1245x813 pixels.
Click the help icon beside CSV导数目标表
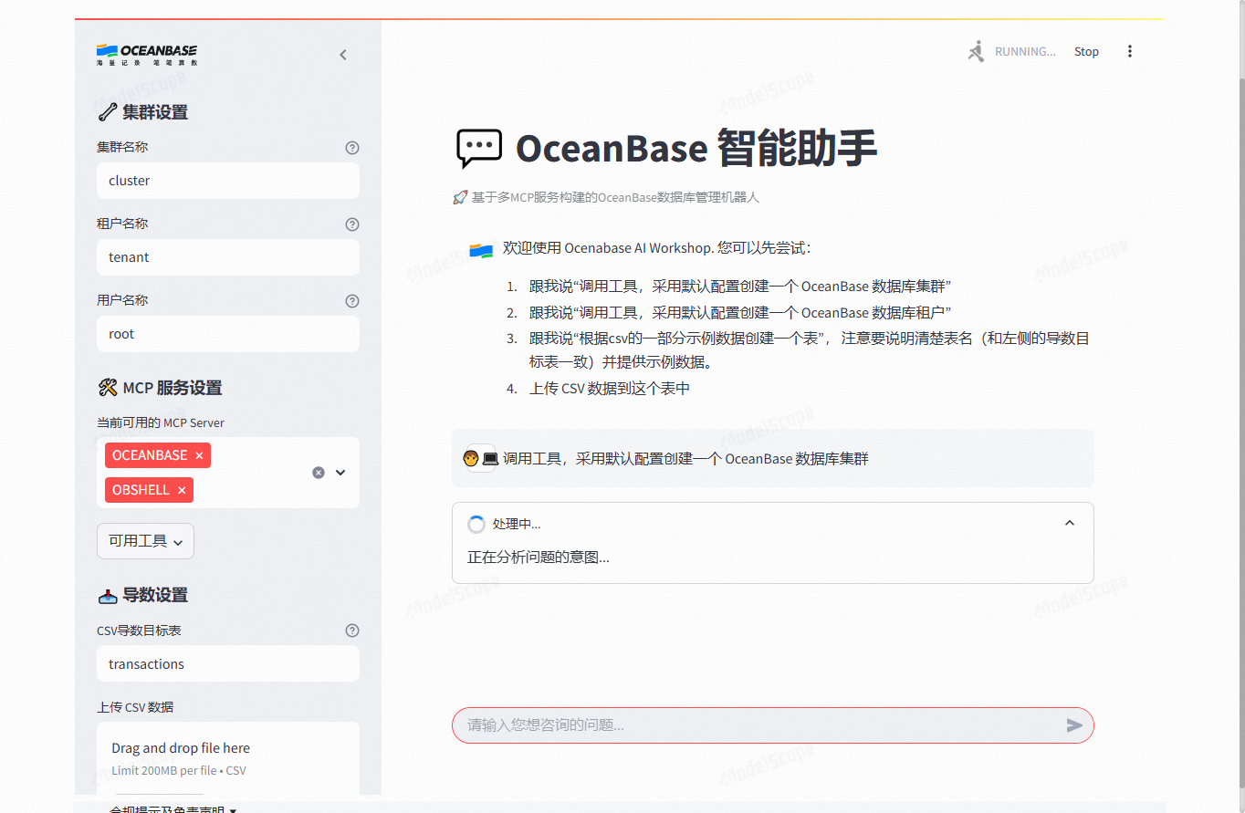pos(352,630)
